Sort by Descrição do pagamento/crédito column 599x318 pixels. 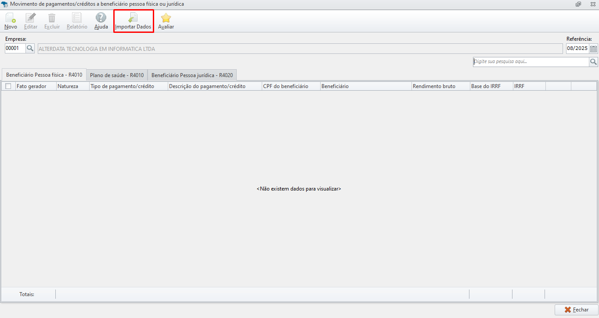(215, 86)
